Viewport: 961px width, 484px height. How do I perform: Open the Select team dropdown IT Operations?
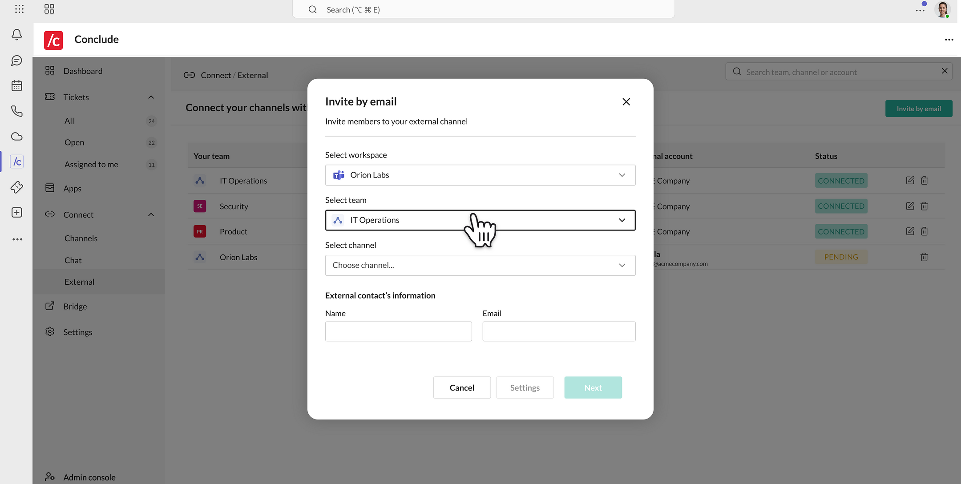[480, 220]
